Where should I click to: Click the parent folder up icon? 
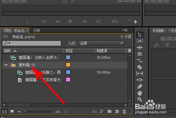[5, 36]
